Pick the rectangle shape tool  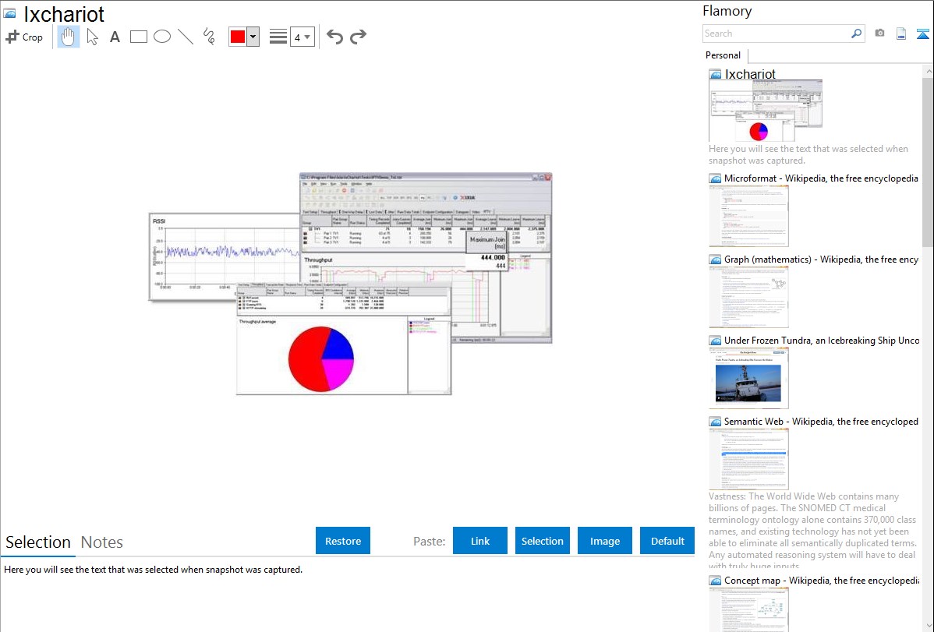(x=139, y=37)
